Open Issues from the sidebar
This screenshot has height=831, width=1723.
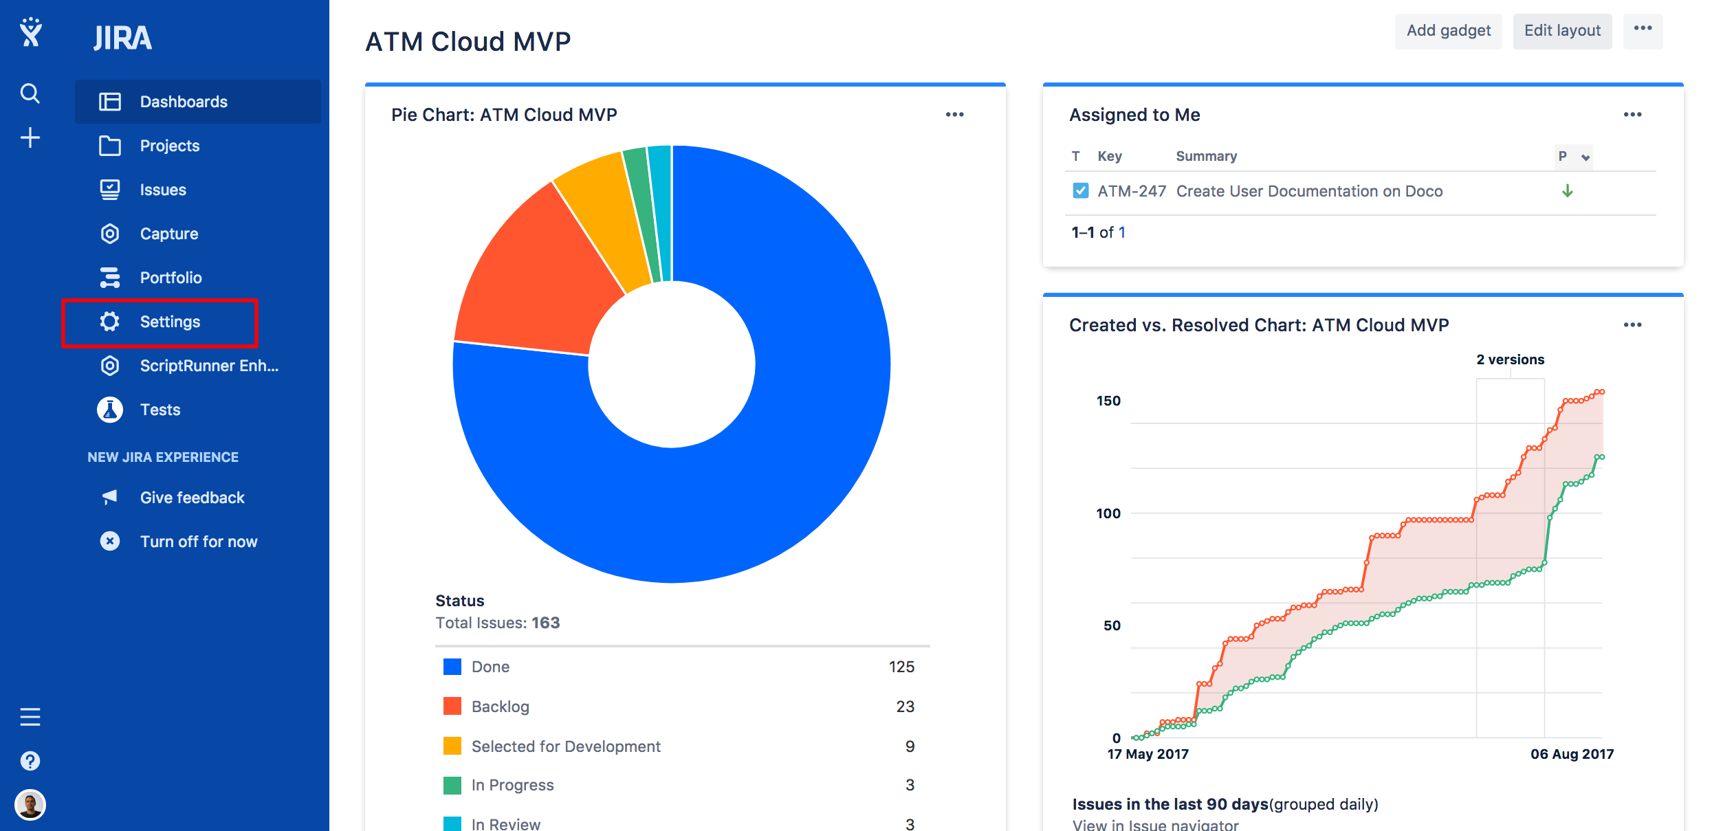198,190
